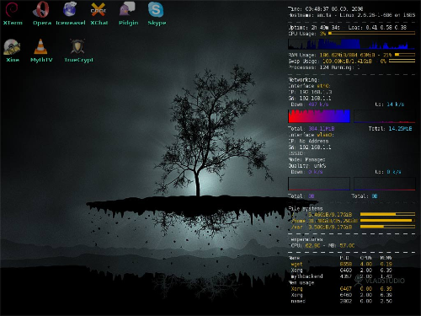Click the /home mount label

tap(299, 221)
